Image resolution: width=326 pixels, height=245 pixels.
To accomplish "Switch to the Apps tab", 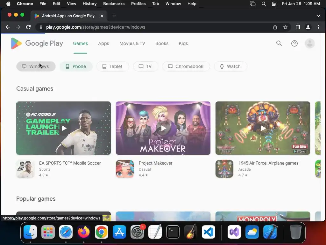I will tap(103, 43).
